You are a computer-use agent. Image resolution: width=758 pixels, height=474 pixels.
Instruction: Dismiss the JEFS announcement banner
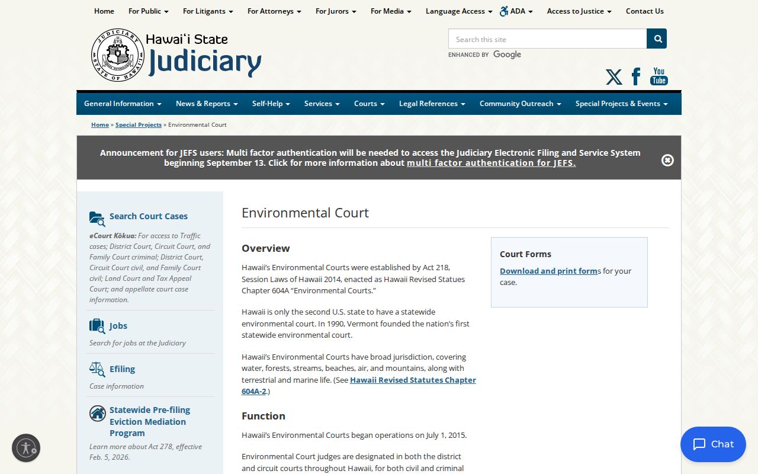pyautogui.click(x=667, y=160)
